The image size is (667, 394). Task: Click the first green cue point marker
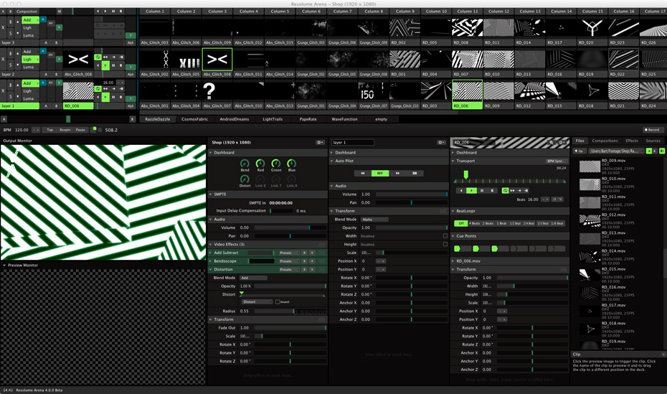click(457, 248)
